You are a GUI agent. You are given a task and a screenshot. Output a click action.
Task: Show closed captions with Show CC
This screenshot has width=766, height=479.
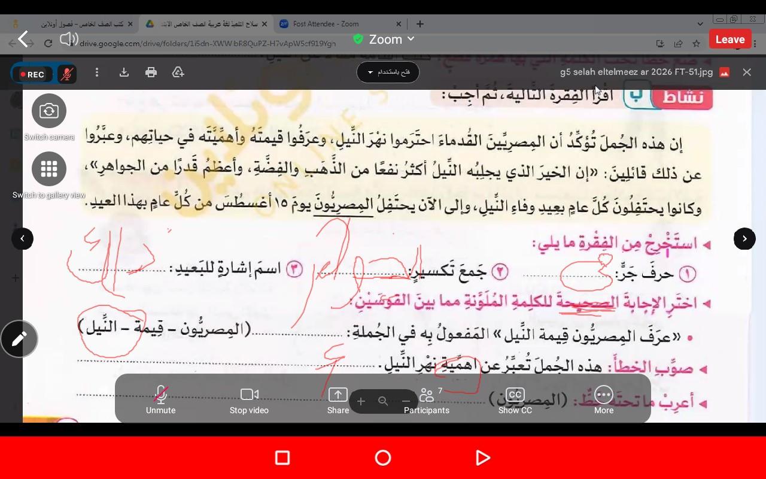pyautogui.click(x=515, y=399)
